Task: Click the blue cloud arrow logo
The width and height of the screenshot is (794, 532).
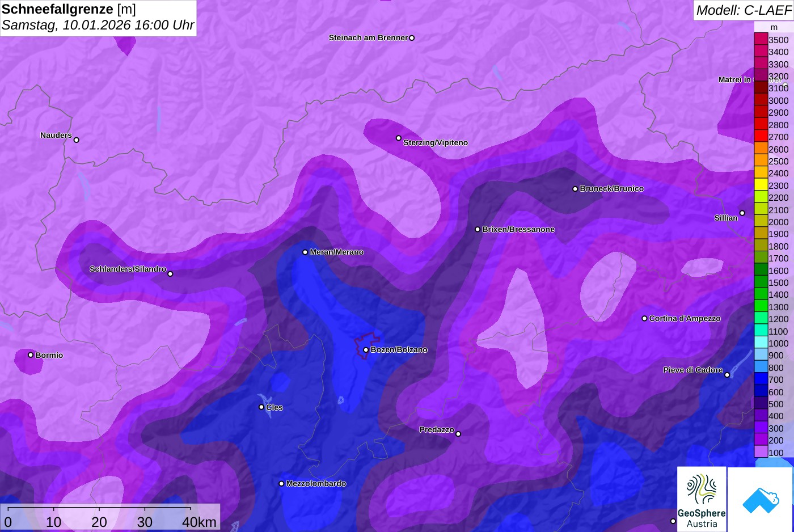Action: click(761, 500)
